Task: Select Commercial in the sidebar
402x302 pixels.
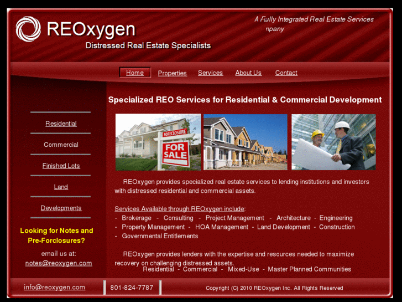Action: [x=61, y=145]
